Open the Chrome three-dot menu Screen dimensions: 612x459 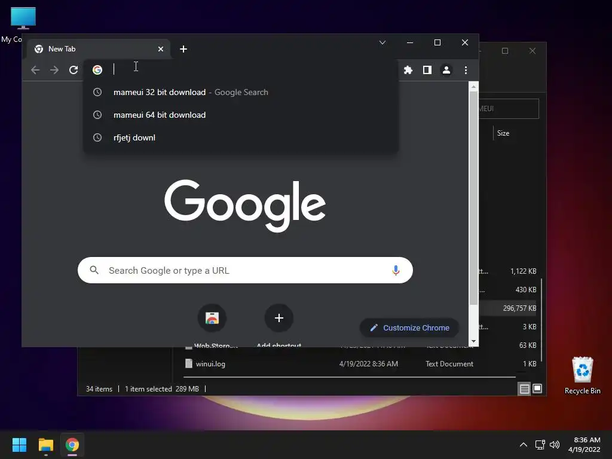click(466, 70)
